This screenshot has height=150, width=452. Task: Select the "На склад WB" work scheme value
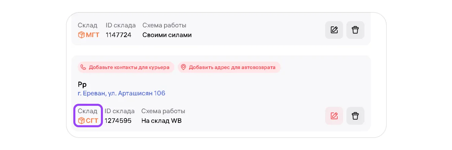click(x=161, y=121)
